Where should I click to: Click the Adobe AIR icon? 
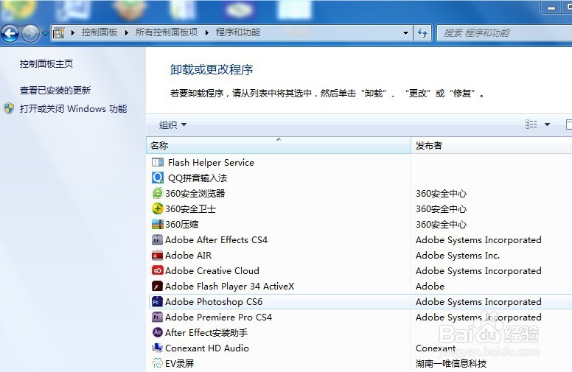point(157,256)
